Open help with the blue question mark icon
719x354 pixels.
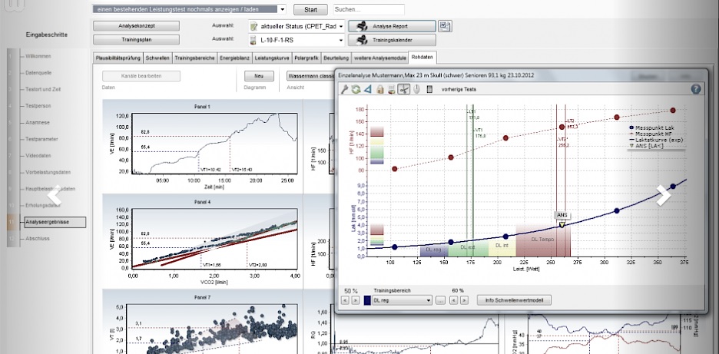(x=696, y=89)
